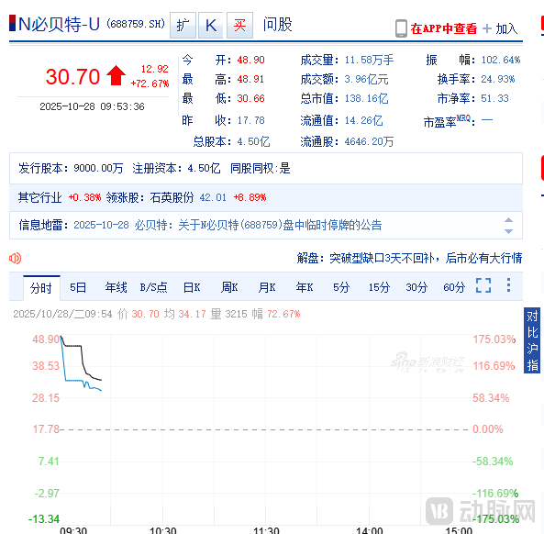
Task: Click the plus icon next to 加入
Action: point(487,28)
